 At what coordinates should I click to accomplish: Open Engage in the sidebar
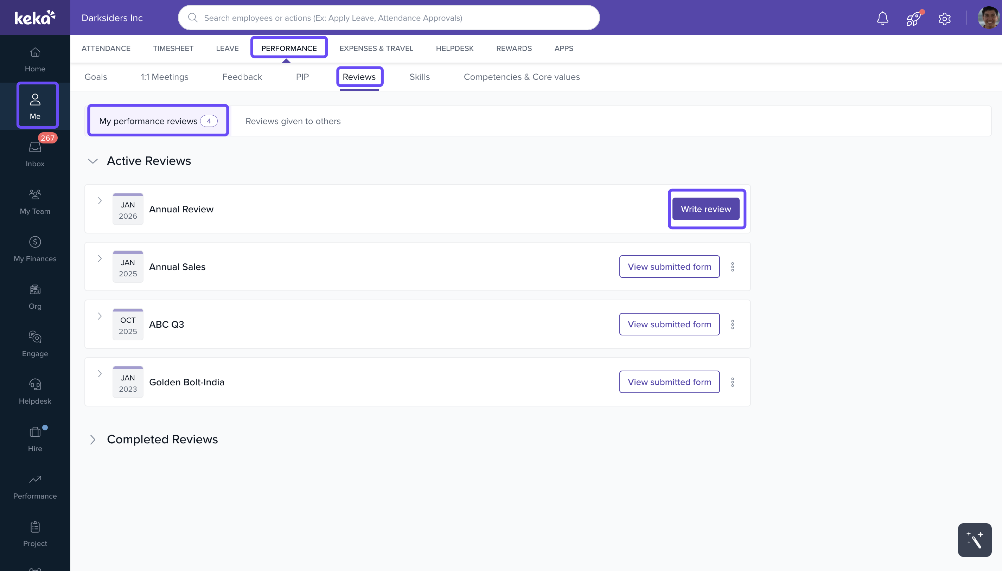(x=35, y=344)
